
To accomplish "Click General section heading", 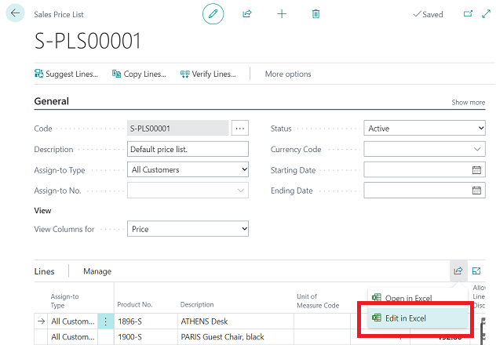I will 51,101.
